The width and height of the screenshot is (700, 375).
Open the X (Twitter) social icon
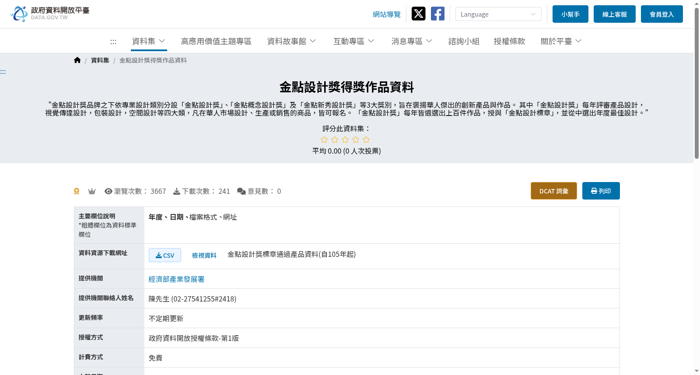pyautogui.click(x=418, y=14)
